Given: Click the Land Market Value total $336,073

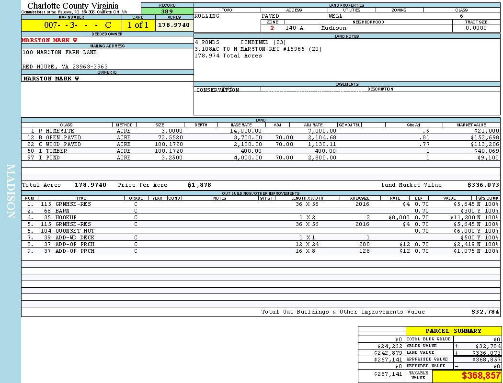Looking at the screenshot, I should (483, 185).
